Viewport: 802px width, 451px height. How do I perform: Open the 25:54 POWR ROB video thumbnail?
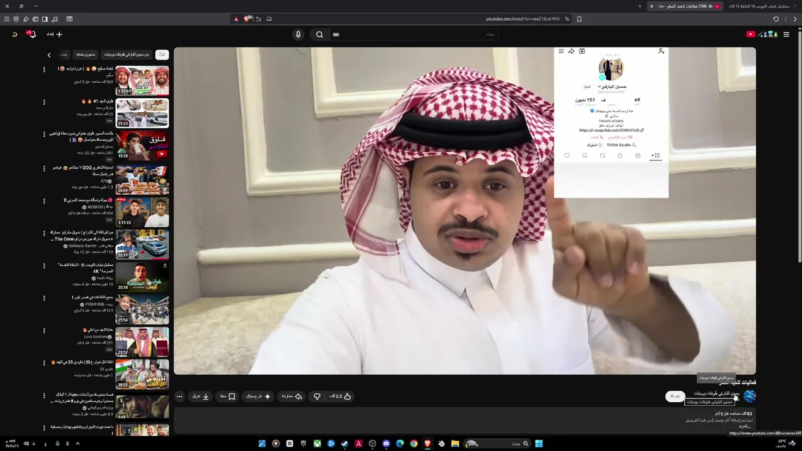point(142,309)
